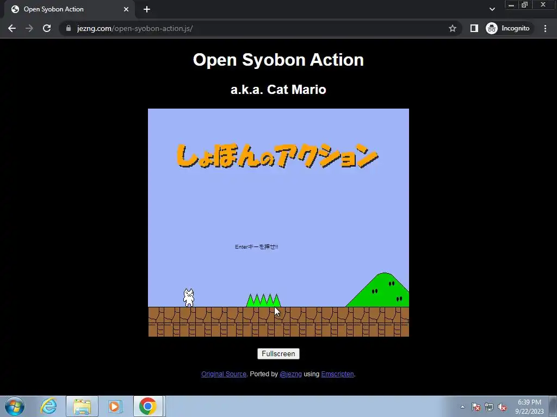Open the Original Source link
557x417 pixels.
224,374
